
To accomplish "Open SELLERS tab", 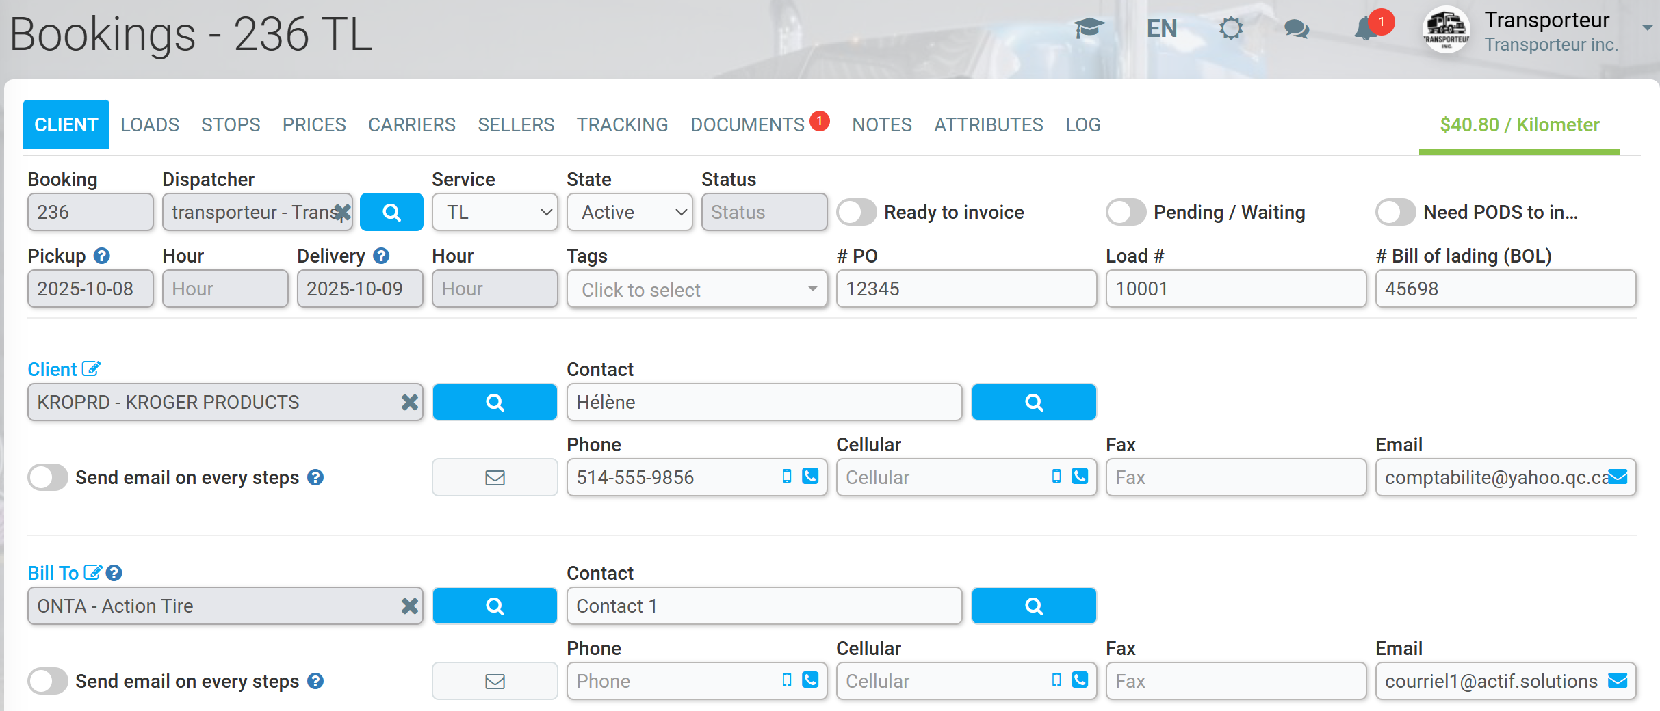I will [x=516, y=124].
